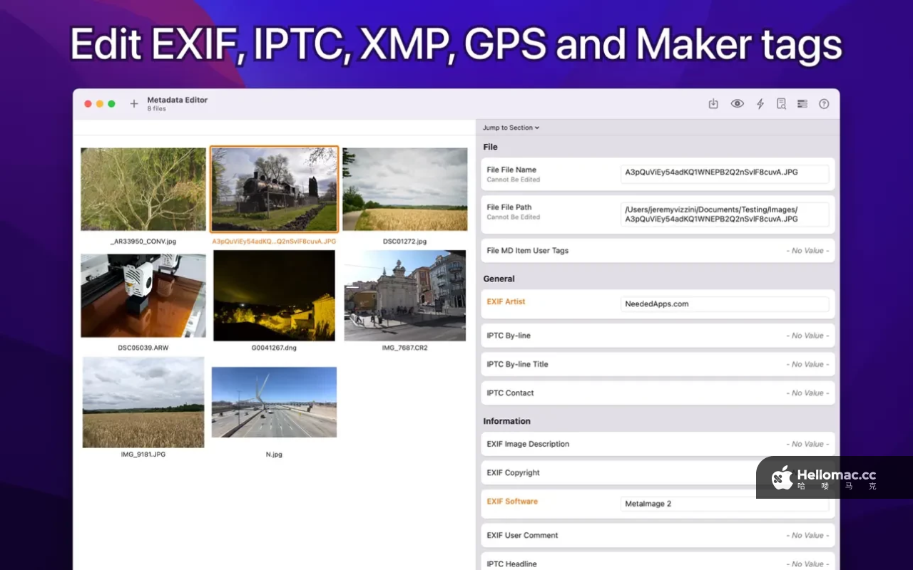This screenshot has height=570, width=913.
Task: Edit the EXIF Software field
Action: click(x=725, y=504)
